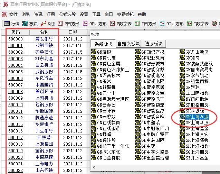The width and height of the screenshot is (220, 174).
Task: Click the icon beside GN云计算
Action: point(94,111)
